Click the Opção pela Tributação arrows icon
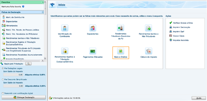 2,64
